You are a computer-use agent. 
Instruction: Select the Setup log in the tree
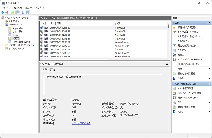pyautogui.click(x=15, y=35)
